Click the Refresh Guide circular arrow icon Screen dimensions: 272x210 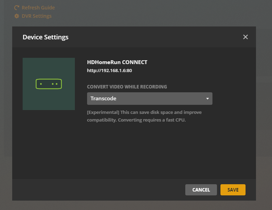(17, 8)
